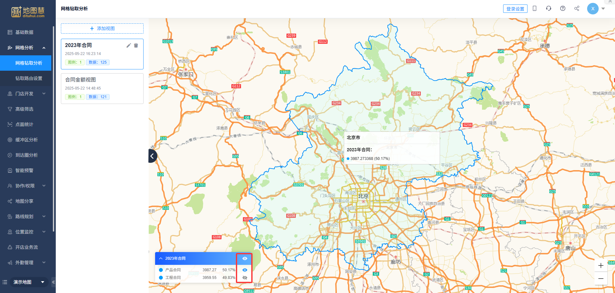The height and width of the screenshot is (293, 615).
Task: Open the help question mark icon
Action: (x=563, y=9)
